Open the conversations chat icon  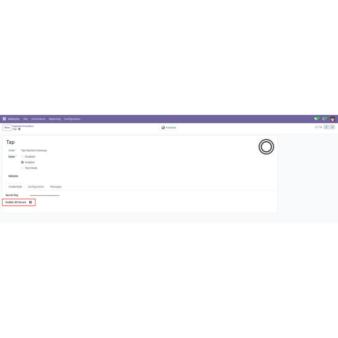tap(316, 119)
